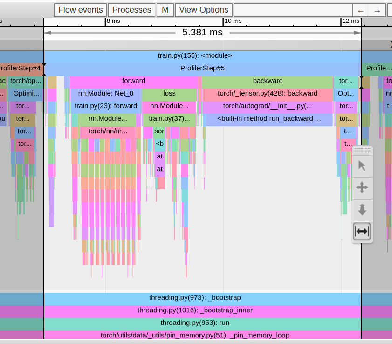Image resolution: width=392 pixels, height=344 pixels.
Task: Grab the tool palette drag handle
Action: (362, 150)
